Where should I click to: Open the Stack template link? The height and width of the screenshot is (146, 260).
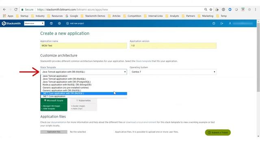click(x=143, y=61)
